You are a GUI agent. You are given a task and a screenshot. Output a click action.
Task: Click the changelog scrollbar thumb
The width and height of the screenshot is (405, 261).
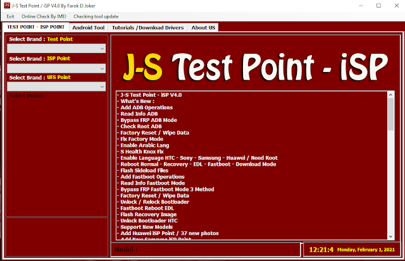click(x=390, y=114)
